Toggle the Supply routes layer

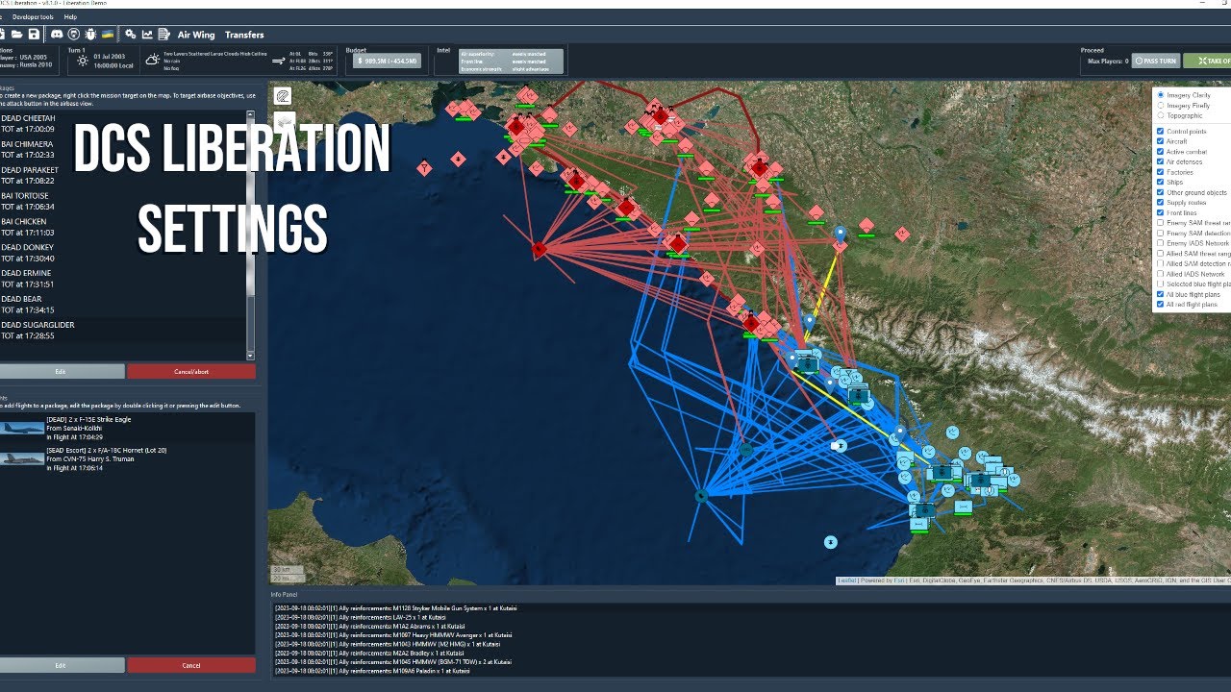1161,203
